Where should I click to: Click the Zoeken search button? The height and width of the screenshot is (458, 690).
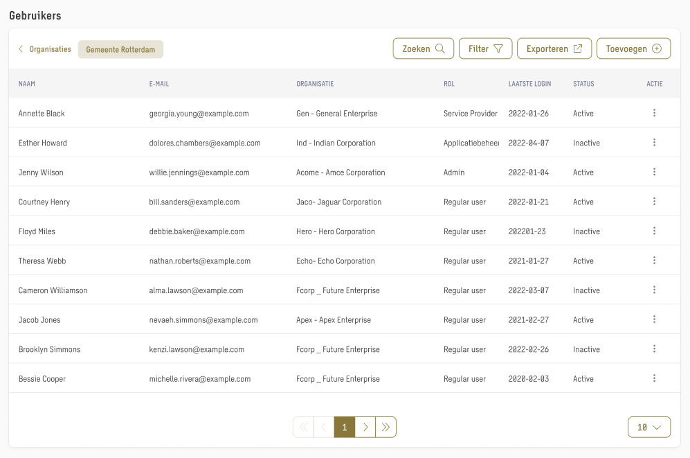[424, 49]
